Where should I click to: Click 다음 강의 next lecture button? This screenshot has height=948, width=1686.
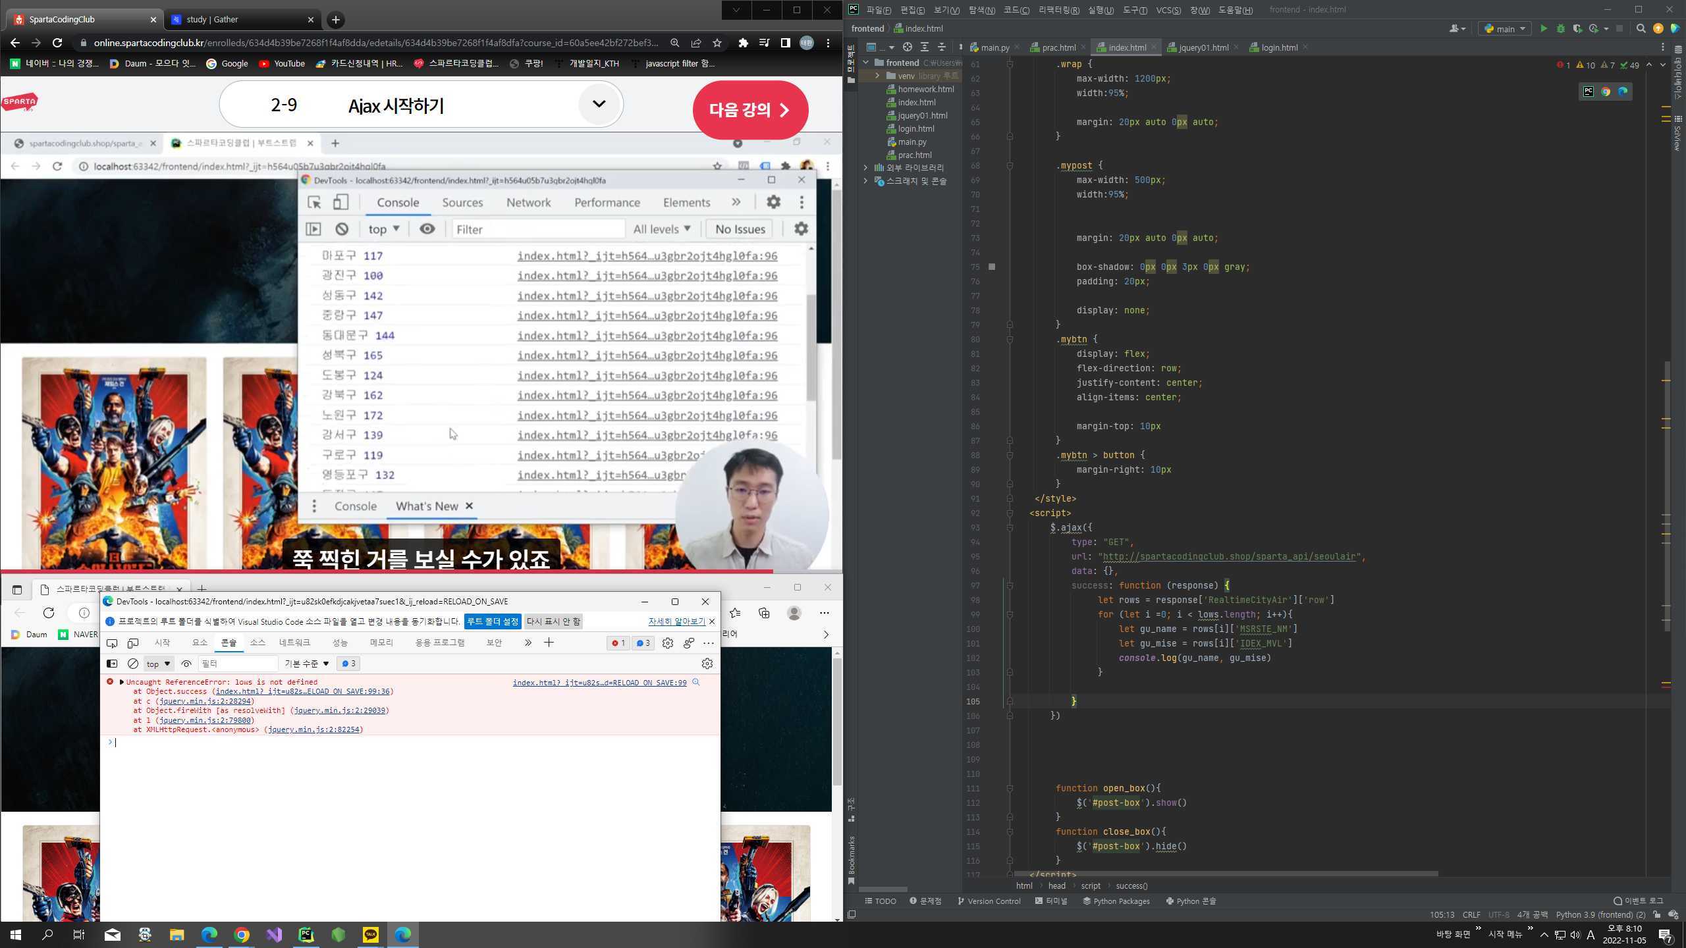point(750,110)
